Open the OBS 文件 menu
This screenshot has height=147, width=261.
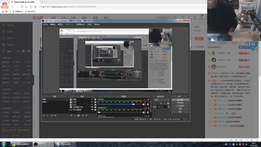[x=45, y=24]
